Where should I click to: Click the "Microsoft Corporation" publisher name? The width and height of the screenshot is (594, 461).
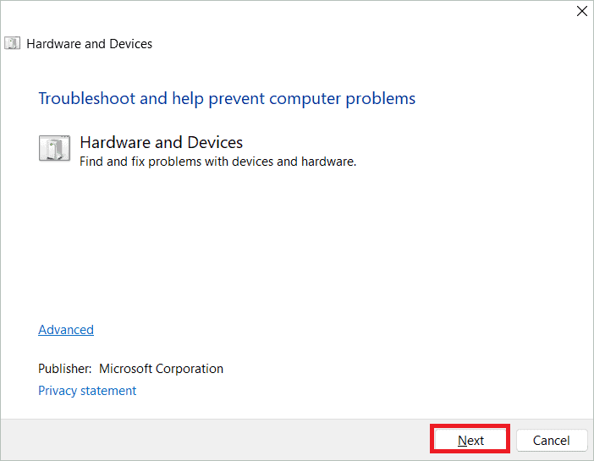point(161,369)
